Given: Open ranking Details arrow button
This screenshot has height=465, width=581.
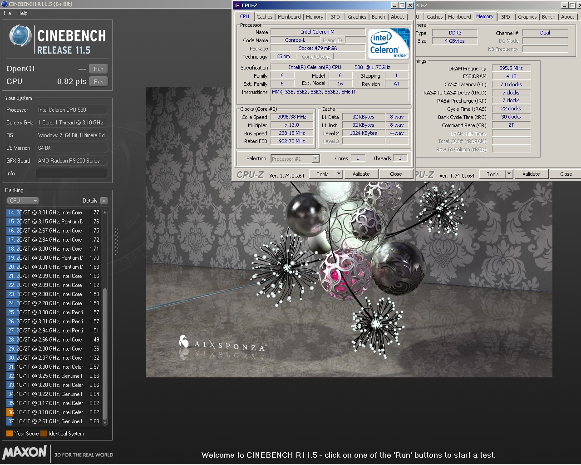Looking at the screenshot, I should pyautogui.click(x=104, y=201).
